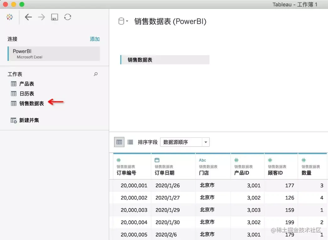Change the number type icon of 顾客ID
This screenshot has height=240, width=328.
270,160
